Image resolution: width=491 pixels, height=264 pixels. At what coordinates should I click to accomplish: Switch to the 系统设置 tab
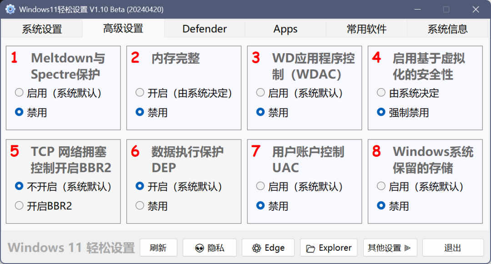[42, 29]
